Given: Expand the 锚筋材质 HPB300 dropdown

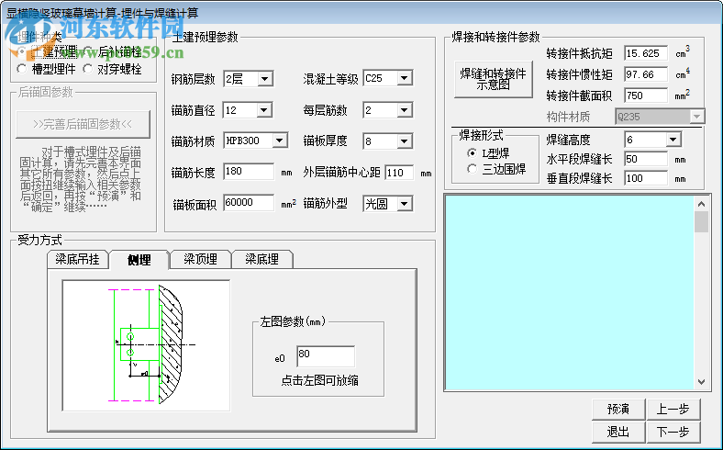Looking at the screenshot, I should pyautogui.click(x=280, y=141).
